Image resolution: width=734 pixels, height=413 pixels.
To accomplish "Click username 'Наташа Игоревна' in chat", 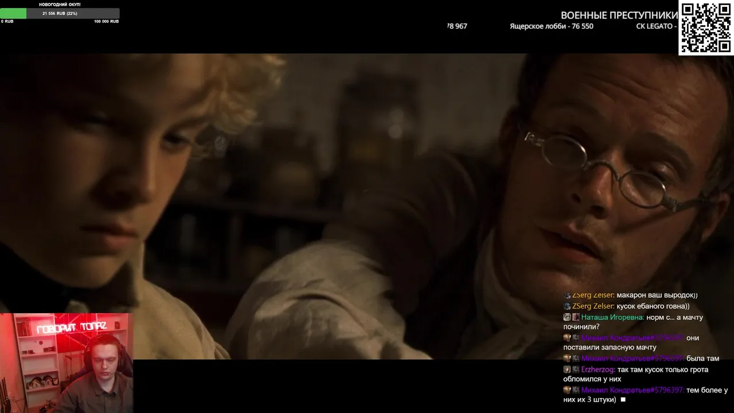I will tap(612, 317).
